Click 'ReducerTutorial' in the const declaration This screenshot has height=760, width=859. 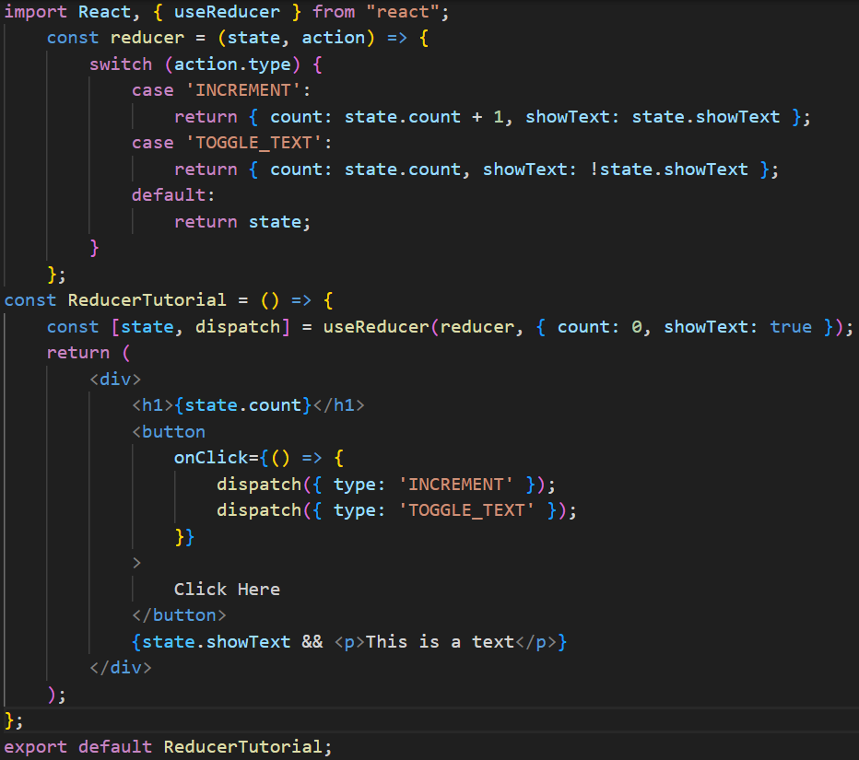(x=147, y=300)
